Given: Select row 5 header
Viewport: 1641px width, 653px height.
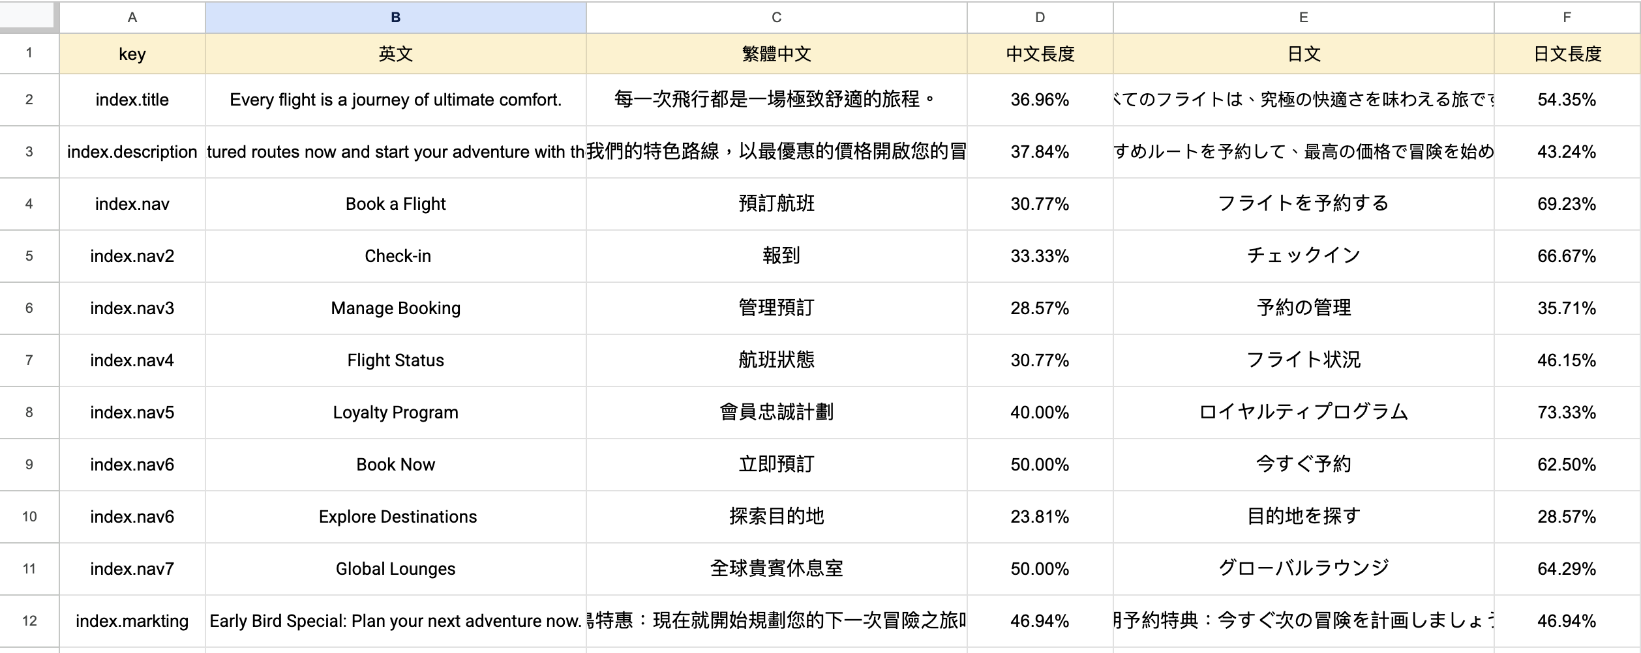Looking at the screenshot, I should (29, 256).
